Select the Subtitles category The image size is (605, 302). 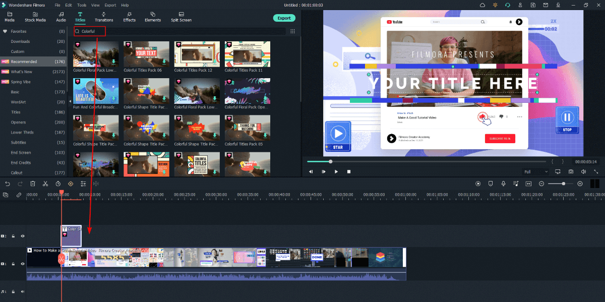point(33,142)
